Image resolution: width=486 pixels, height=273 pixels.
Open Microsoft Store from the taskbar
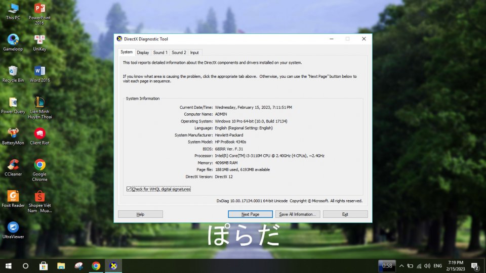click(x=44, y=265)
